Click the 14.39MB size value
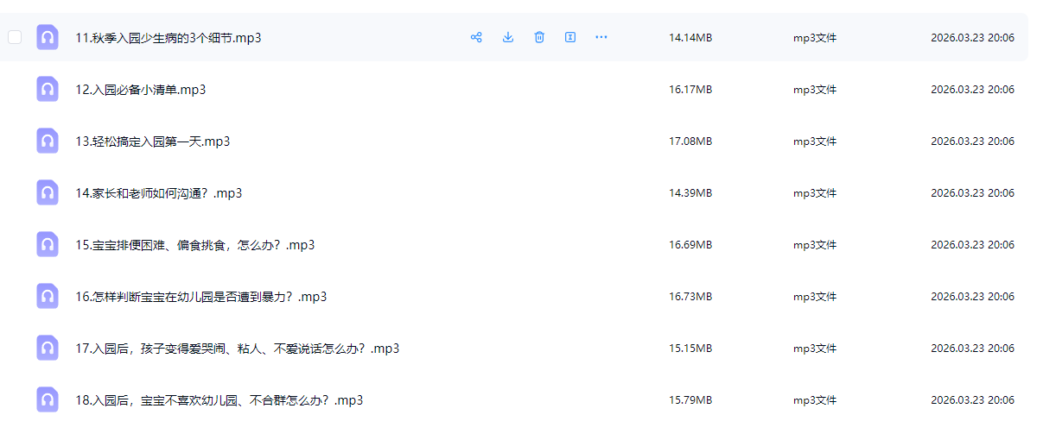Screen dimensions: 1043x440 tap(690, 193)
